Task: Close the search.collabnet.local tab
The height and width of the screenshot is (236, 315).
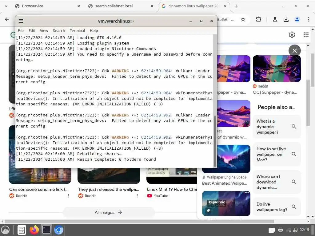Action: click(152, 6)
